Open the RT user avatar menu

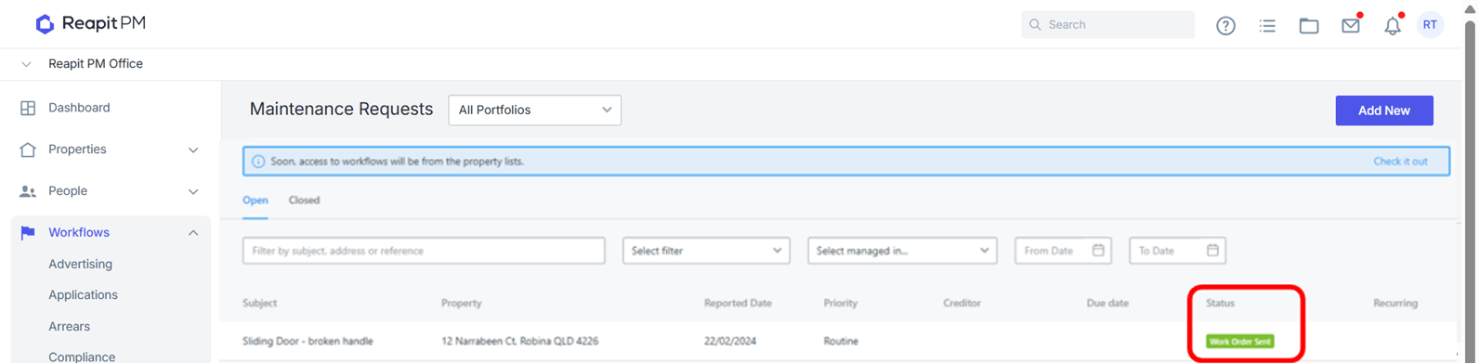[1430, 25]
